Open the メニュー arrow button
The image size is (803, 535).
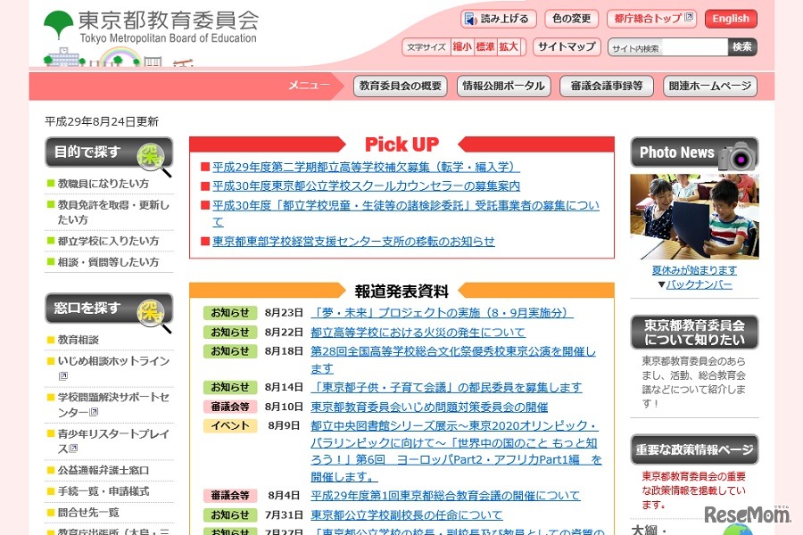point(310,85)
